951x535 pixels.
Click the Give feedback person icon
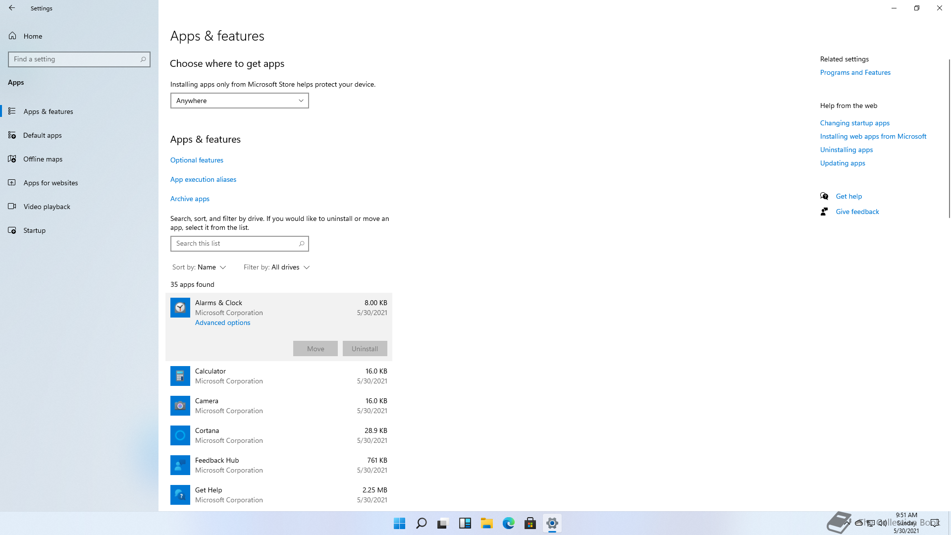(x=824, y=212)
